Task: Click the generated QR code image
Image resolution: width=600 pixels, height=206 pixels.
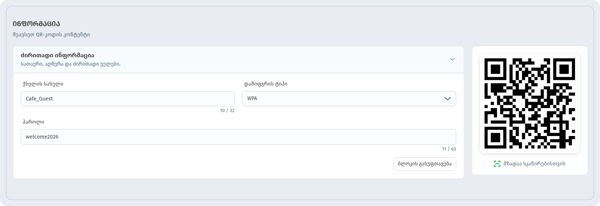Action: (x=530, y=103)
